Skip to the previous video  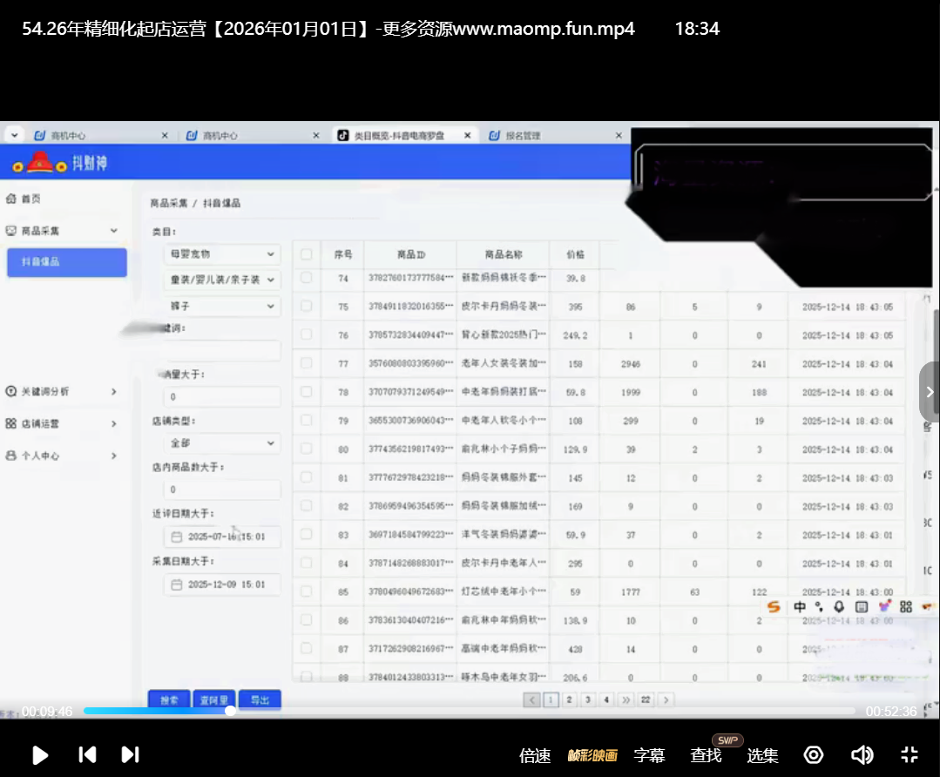(x=87, y=754)
